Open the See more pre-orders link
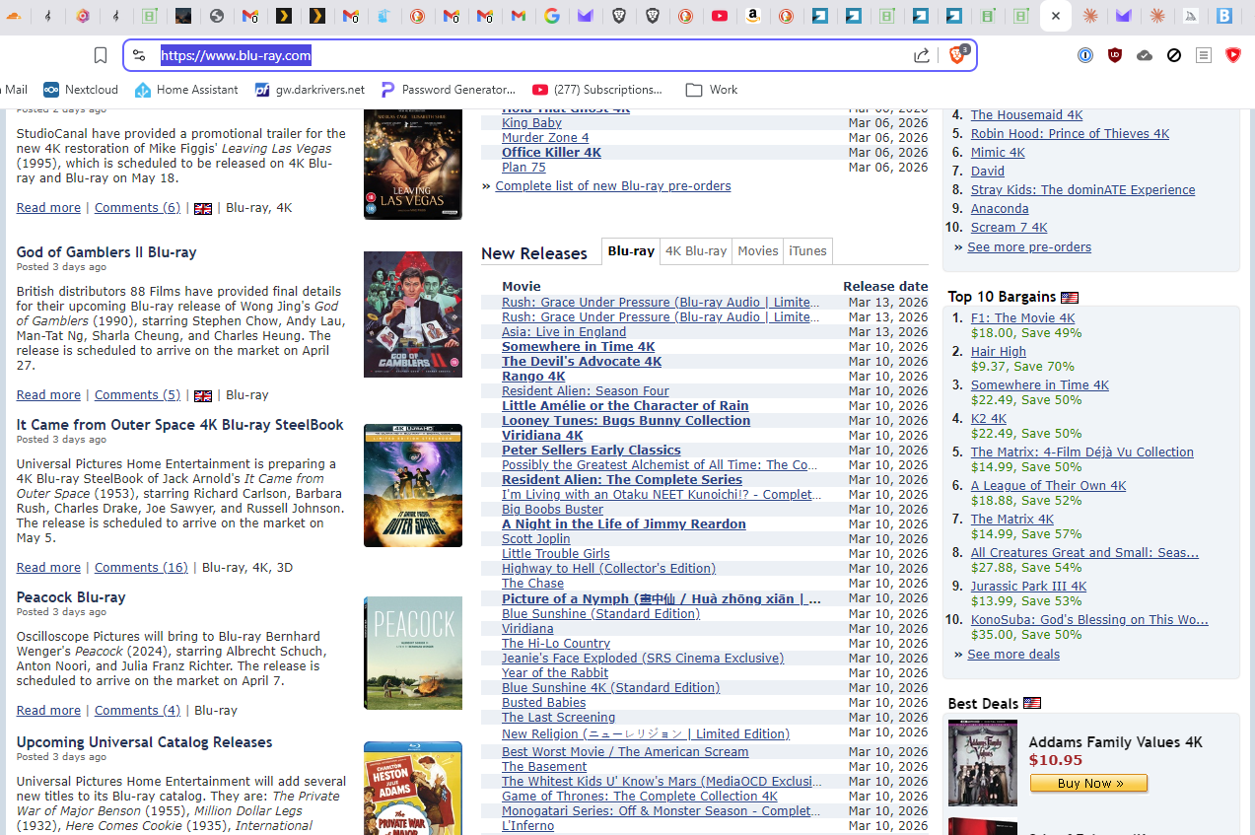1255x835 pixels. (x=1029, y=247)
